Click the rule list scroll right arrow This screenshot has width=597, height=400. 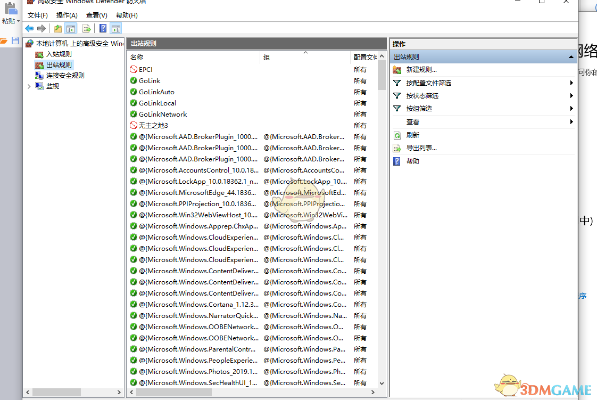(373, 392)
